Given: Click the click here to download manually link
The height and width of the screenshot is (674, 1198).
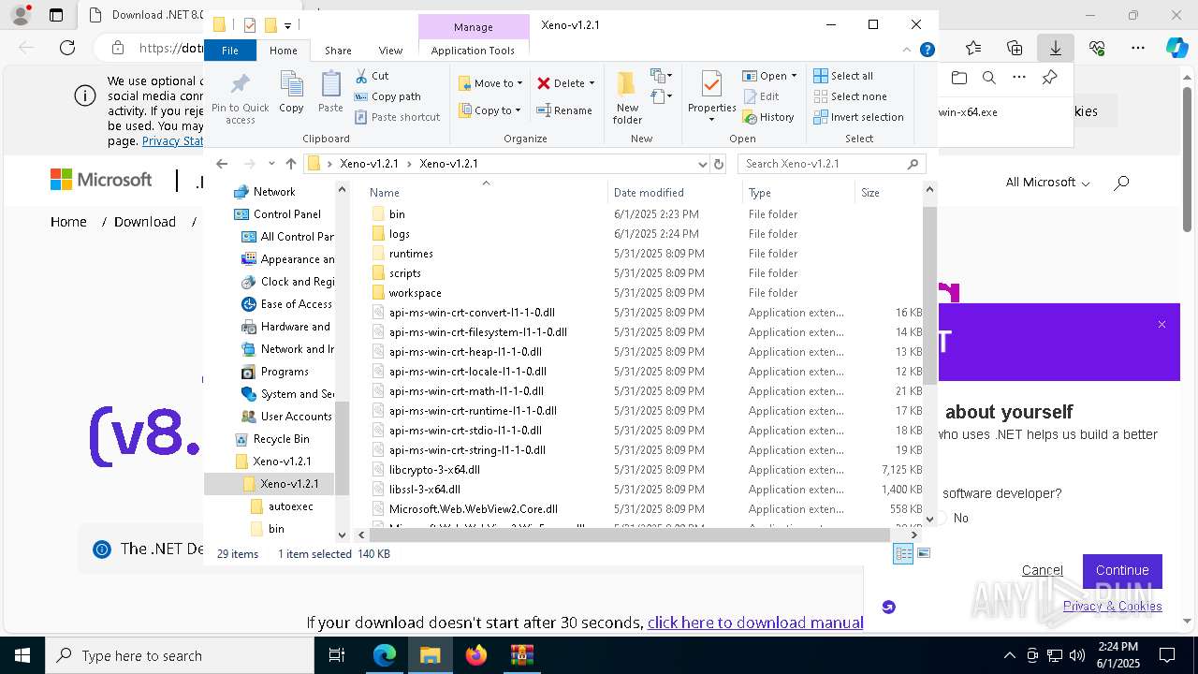Looking at the screenshot, I should 755,623.
